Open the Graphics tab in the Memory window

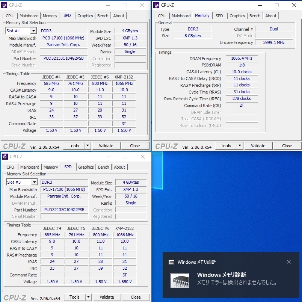[x=237, y=16]
